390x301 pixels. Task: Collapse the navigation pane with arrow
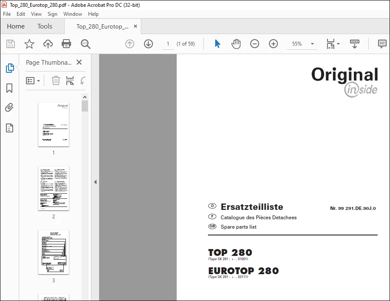(95, 182)
